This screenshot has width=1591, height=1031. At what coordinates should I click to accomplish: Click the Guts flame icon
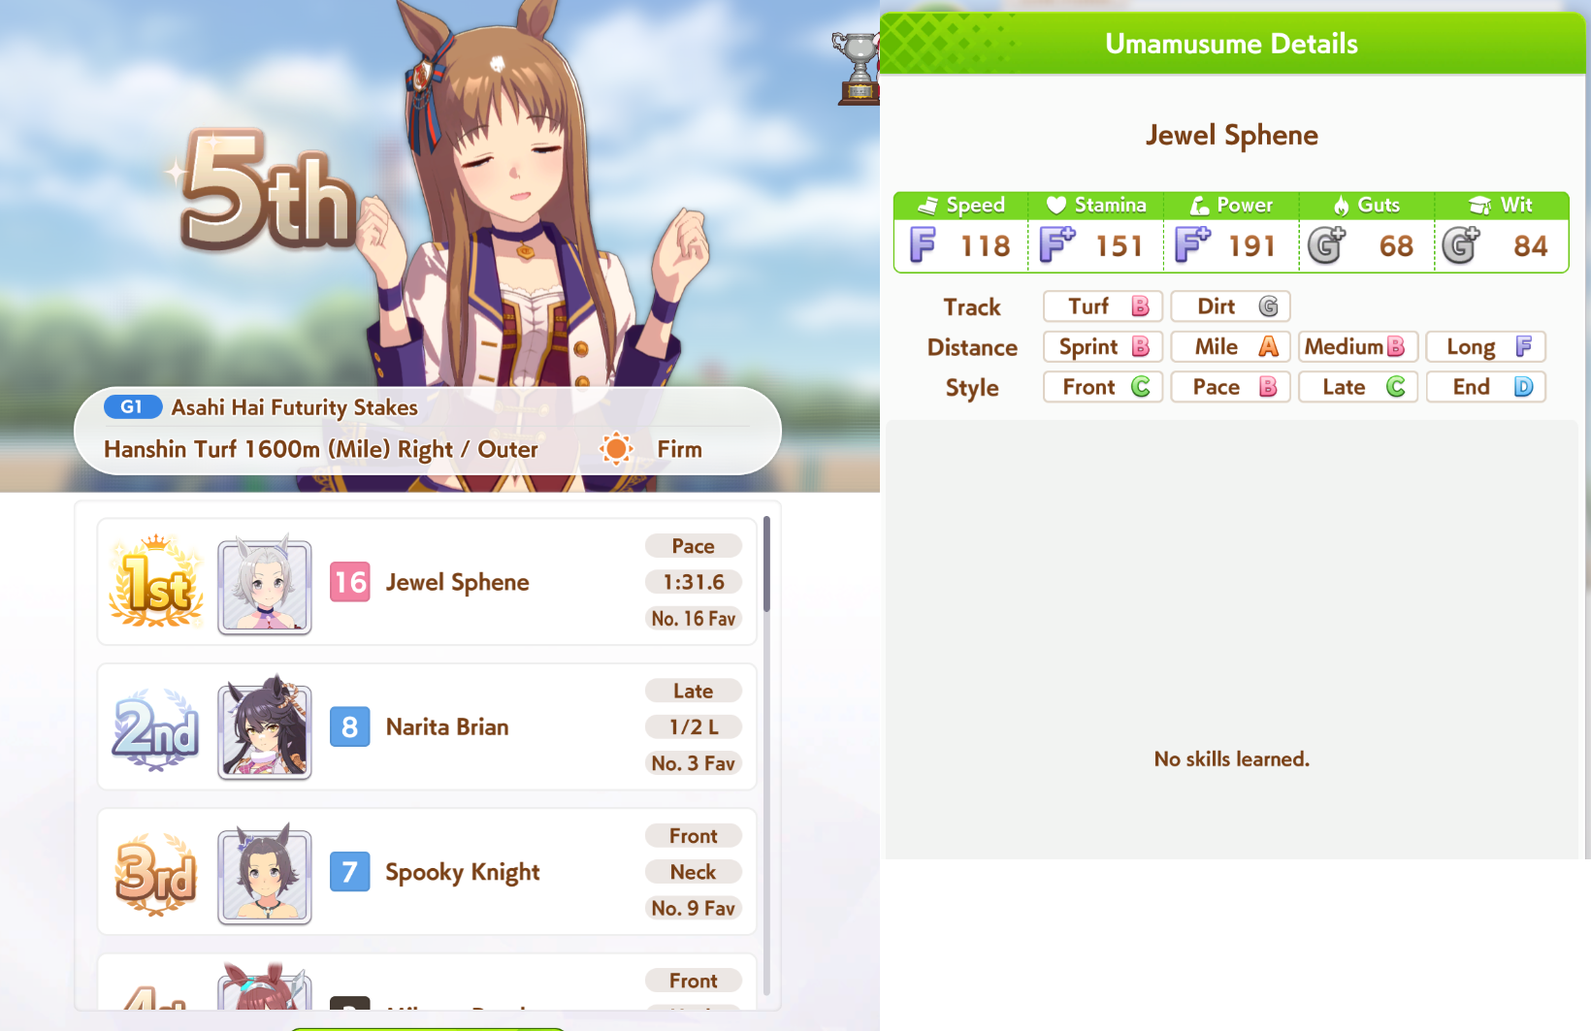pyautogui.click(x=1342, y=205)
